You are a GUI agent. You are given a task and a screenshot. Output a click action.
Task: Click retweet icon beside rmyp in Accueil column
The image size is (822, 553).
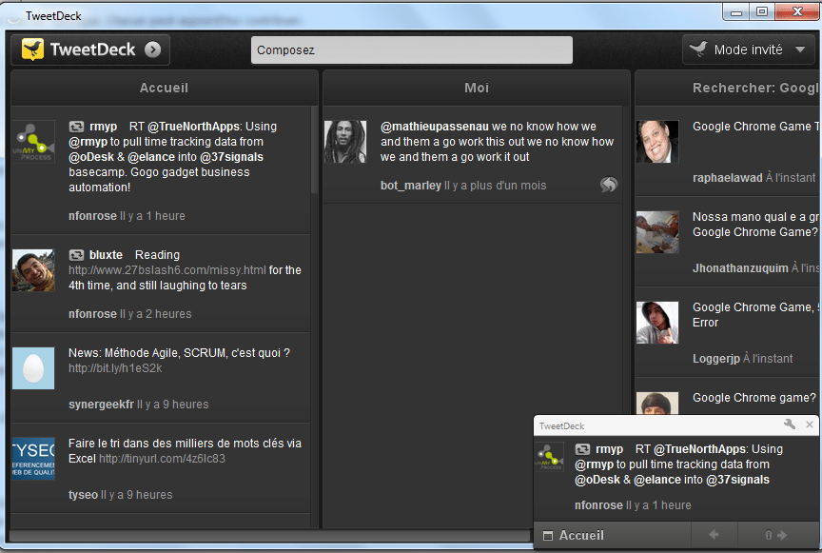click(x=76, y=127)
